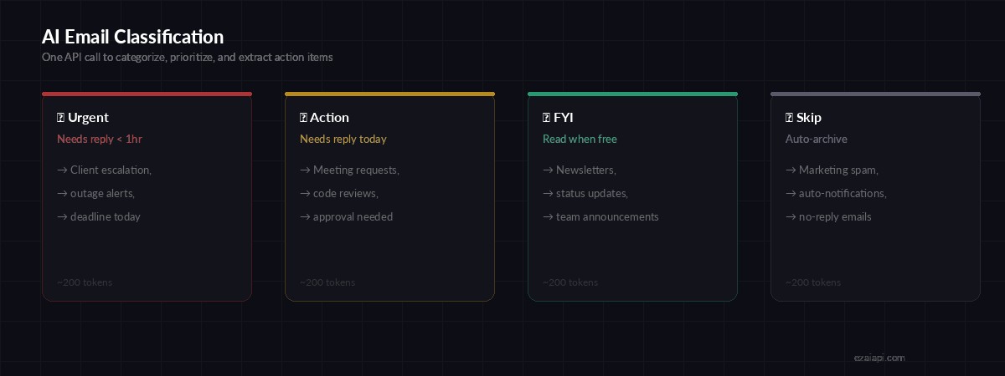Click the icon beside the Urgent title

click(x=60, y=118)
